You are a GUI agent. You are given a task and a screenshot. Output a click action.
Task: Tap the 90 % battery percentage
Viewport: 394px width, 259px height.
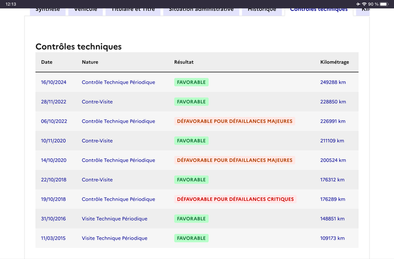373,4
